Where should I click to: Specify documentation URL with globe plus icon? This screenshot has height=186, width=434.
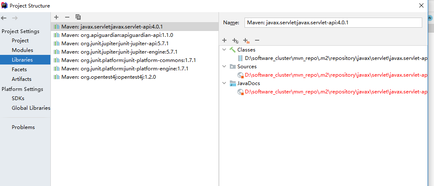coord(236,41)
